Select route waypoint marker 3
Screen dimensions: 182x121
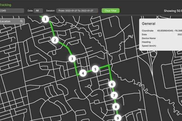(72, 59)
